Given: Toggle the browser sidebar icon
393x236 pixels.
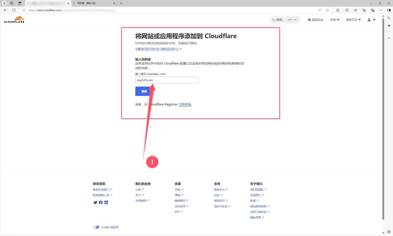Looking at the screenshot, I should [x=389, y=10].
